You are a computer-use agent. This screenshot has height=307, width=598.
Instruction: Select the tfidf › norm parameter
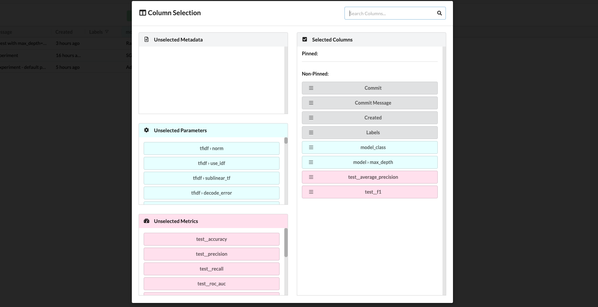click(x=211, y=148)
